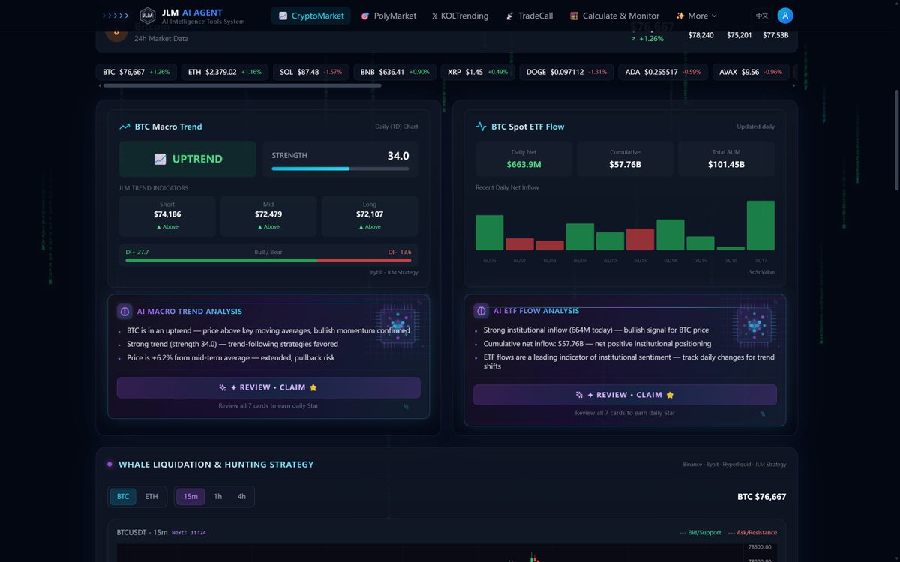Image resolution: width=900 pixels, height=562 pixels.
Task: Select ETH toggle in Whale Liquidation
Action: pyautogui.click(x=151, y=496)
